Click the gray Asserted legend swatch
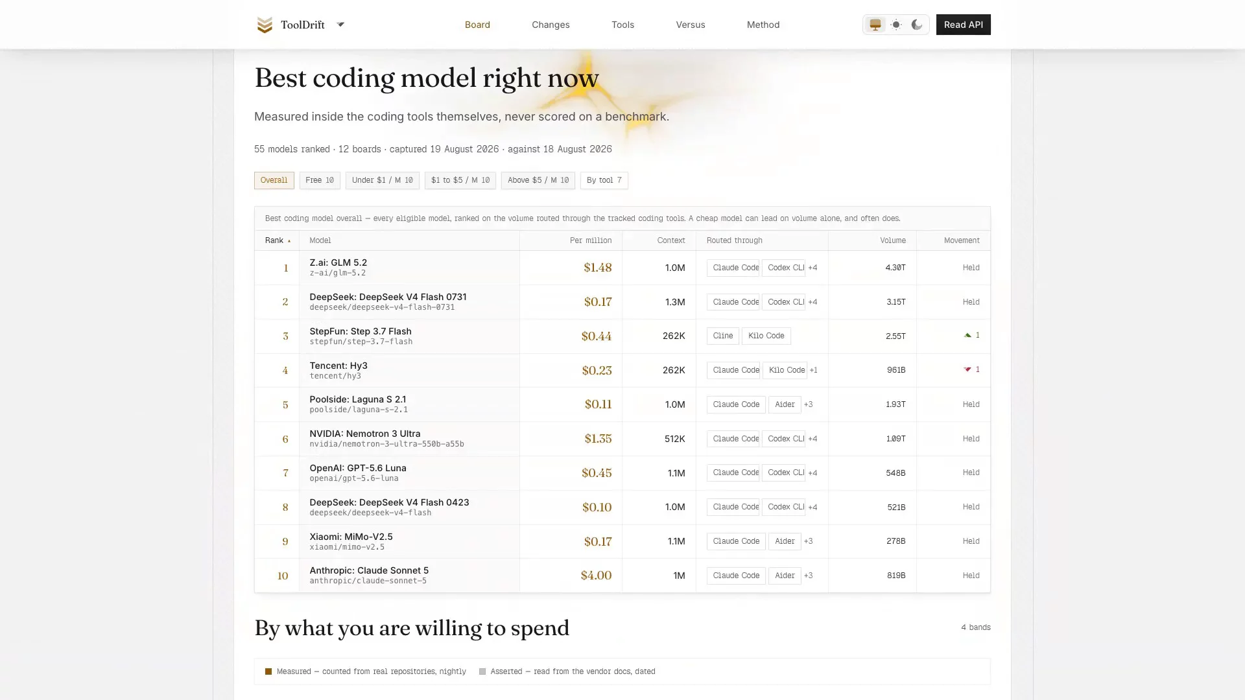 [x=482, y=671]
